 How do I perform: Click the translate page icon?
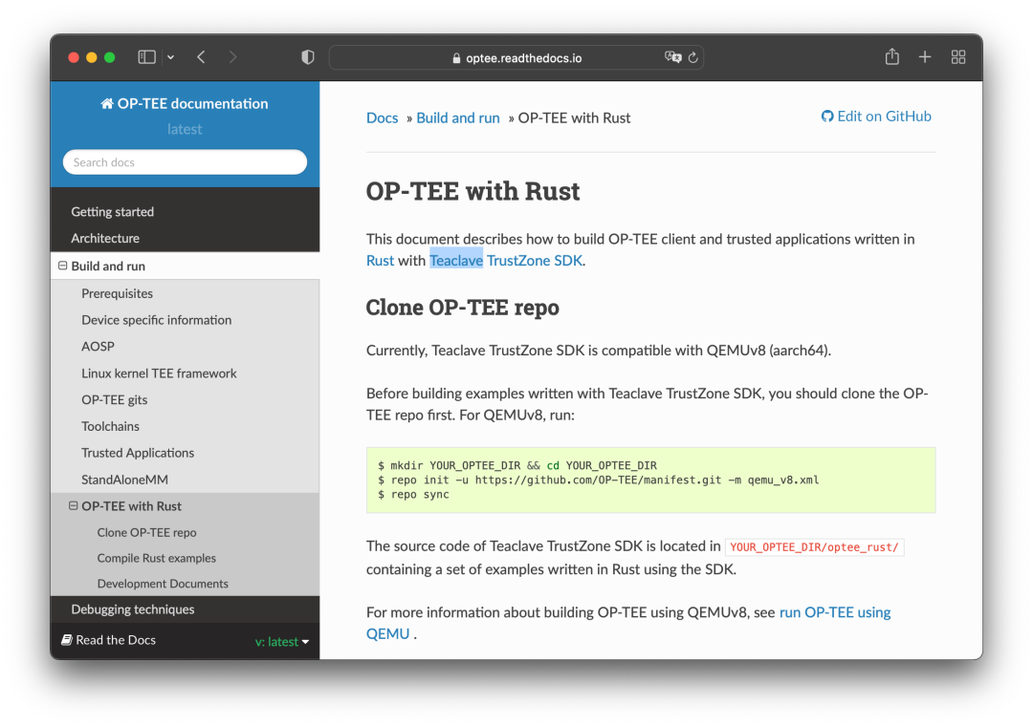click(672, 57)
